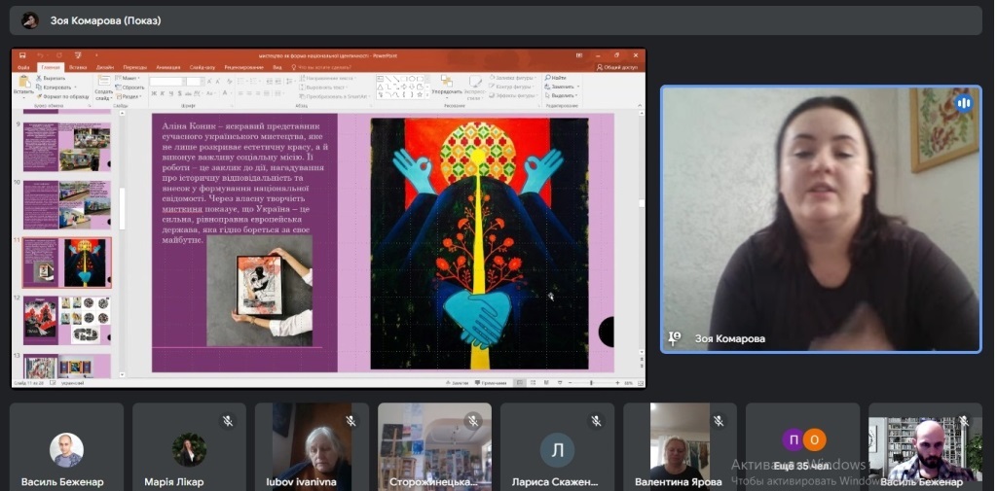Open the Файл menu tab
The width and height of the screenshot is (997, 491).
tap(23, 67)
